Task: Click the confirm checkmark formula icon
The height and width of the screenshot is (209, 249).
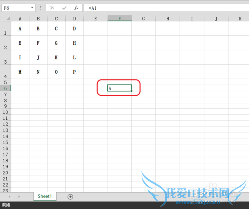Action: click(x=64, y=8)
